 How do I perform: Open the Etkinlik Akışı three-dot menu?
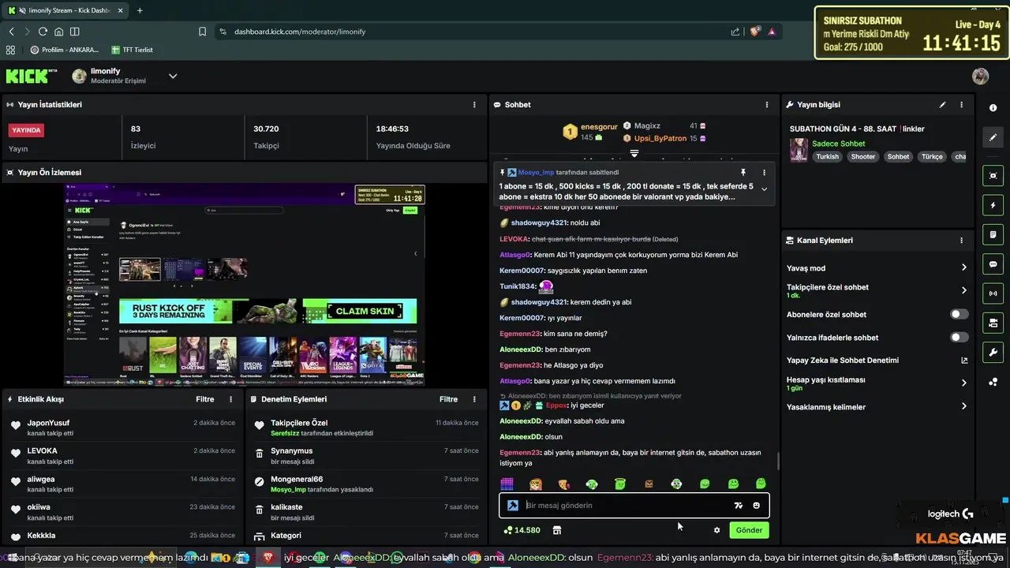tap(230, 399)
